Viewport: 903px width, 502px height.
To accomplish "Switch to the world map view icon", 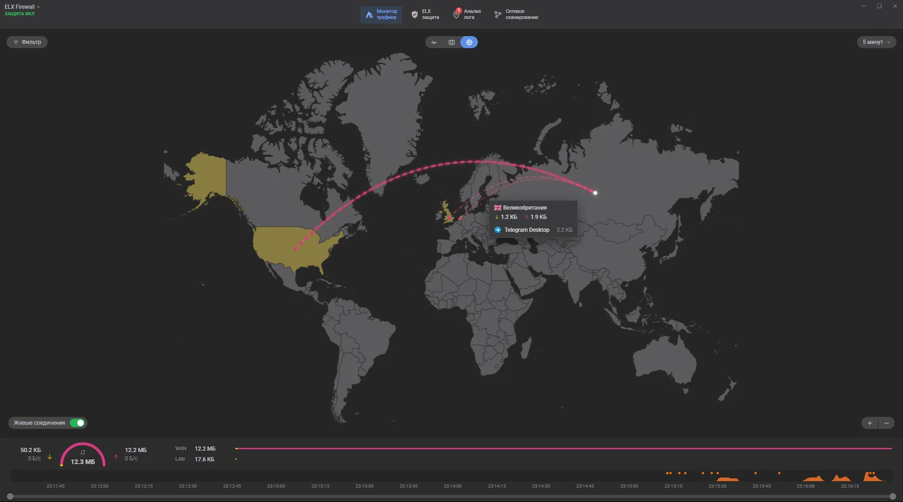I will (469, 42).
